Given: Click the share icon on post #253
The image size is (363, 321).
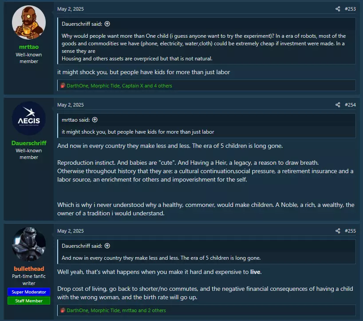Looking at the screenshot, I should click(x=338, y=9).
